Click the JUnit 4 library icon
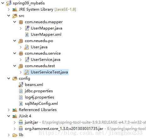 point(15,116)
